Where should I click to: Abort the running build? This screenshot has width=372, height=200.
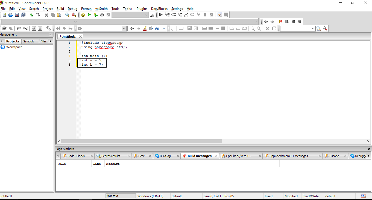(x=108, y=15)
